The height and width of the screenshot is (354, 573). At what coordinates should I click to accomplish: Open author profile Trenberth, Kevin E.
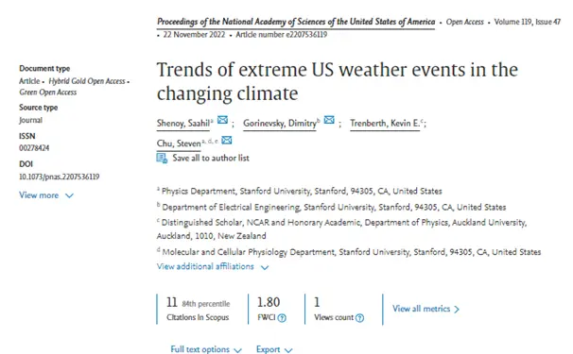pos(385,124)
